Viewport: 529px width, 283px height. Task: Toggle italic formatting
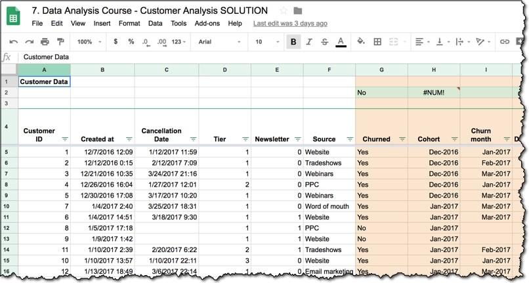(x=309, y=41)
